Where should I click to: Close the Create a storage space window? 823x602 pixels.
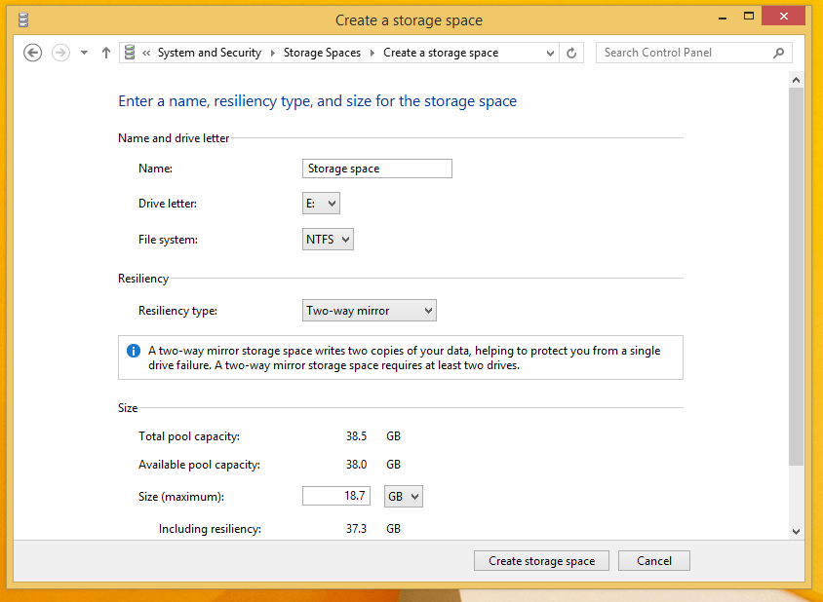pos(784,17)
